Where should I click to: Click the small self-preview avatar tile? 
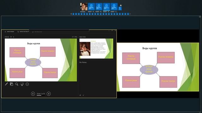pyautogui.click(x=120, y=8)
